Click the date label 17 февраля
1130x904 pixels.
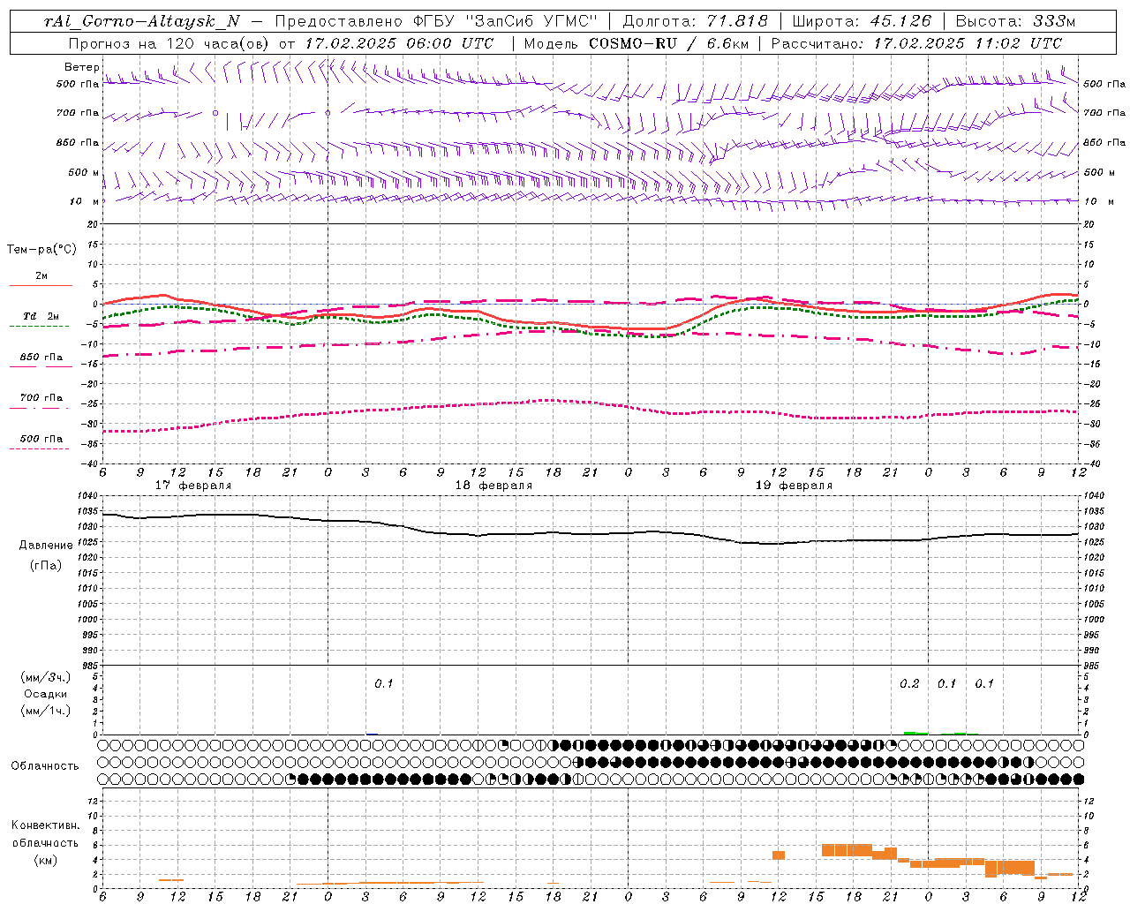193,486
